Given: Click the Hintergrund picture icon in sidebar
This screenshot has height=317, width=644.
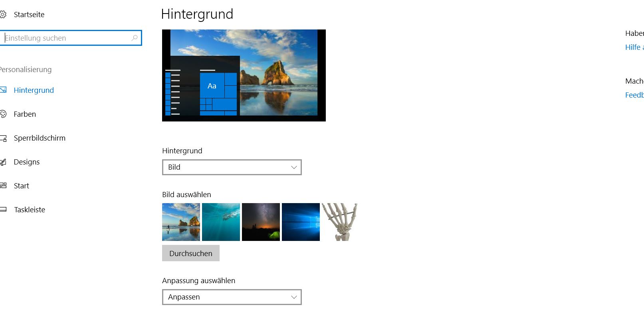Looking at the screenshot, I should 3,90.
